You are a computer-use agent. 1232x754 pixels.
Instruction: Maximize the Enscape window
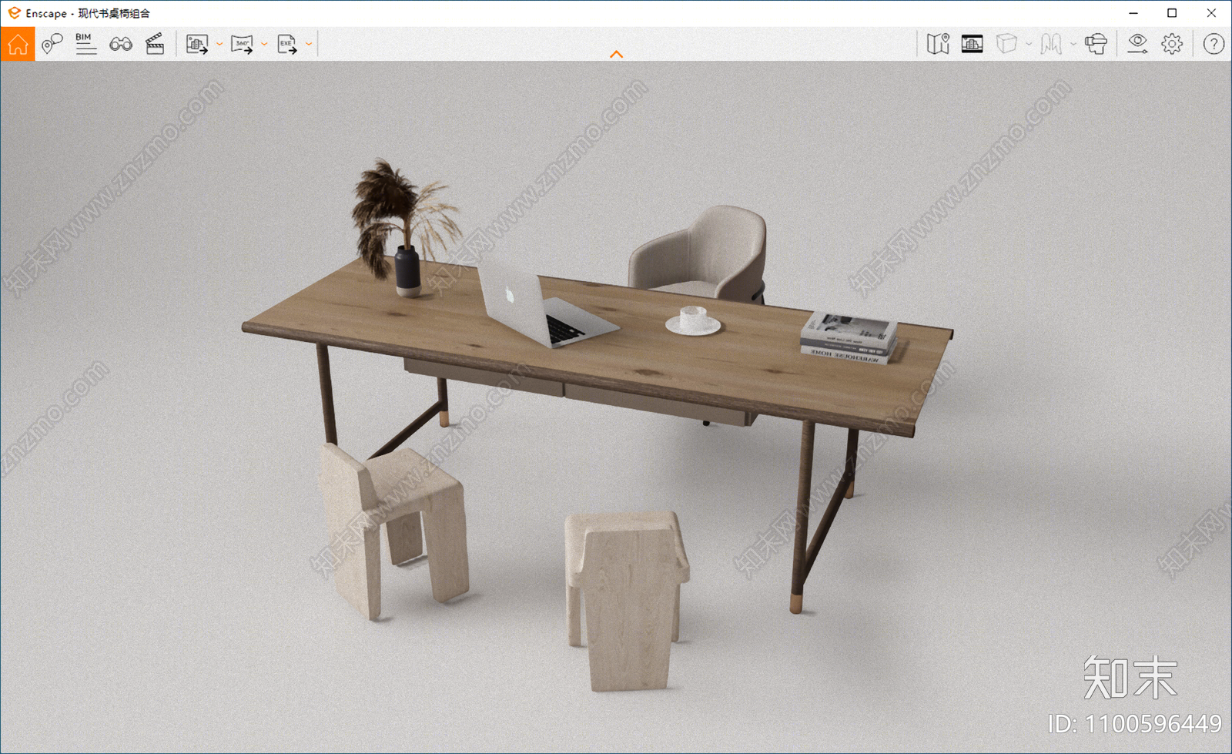(x=1172, y=13)
